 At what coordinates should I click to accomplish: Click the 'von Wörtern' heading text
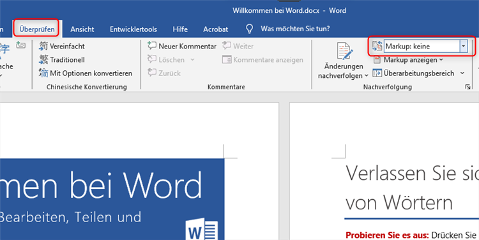pyautogui.click(x=399, y=202)
